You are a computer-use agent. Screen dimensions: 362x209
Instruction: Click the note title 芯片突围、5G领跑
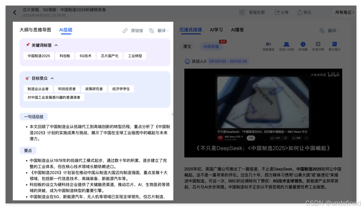tap(64, 10)
